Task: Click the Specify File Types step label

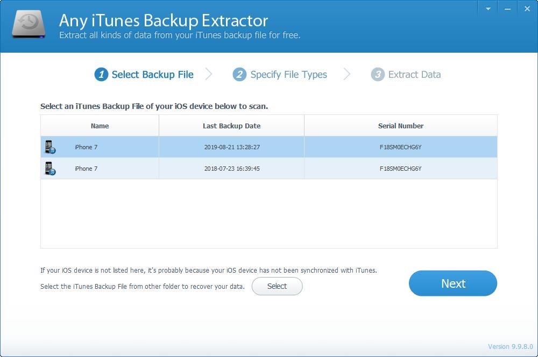Action: [x=288, y=75]
